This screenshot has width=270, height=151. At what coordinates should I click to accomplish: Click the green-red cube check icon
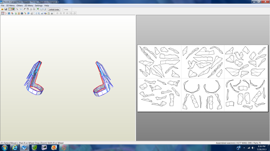click(25, 13)
